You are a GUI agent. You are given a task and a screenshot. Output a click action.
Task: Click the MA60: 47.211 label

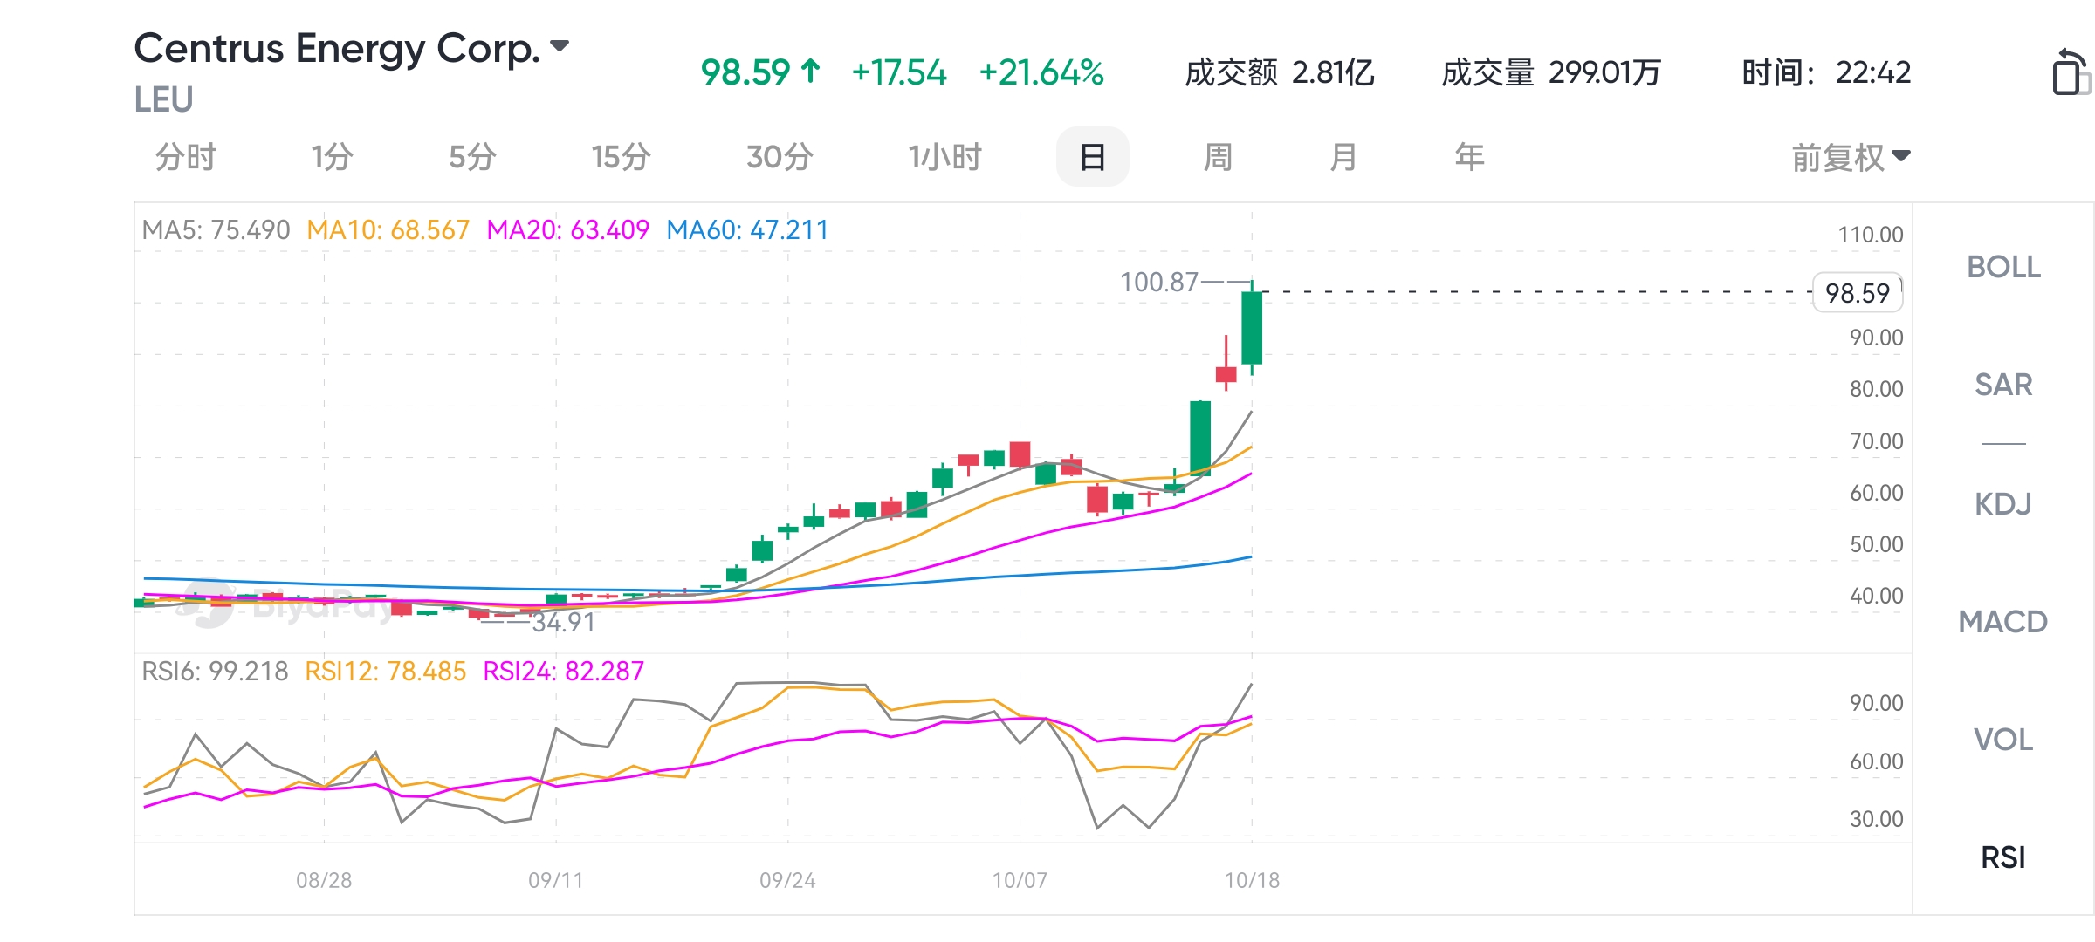pyautogui.click(x=747, y=230)
